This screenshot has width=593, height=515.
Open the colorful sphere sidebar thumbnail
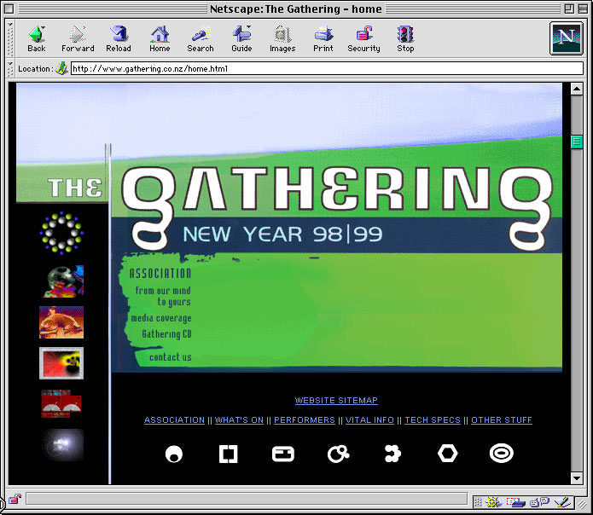[x=63, y=281]
